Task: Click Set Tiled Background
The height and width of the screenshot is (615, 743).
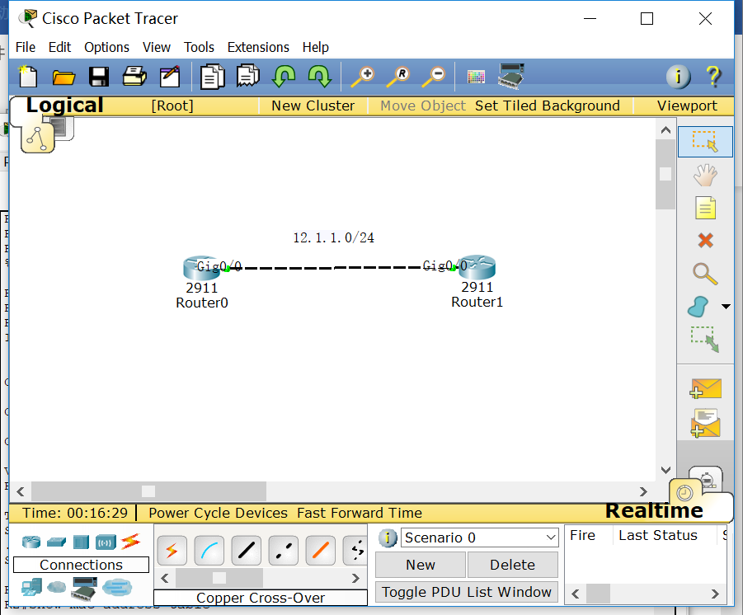Action: coord(548,106)
